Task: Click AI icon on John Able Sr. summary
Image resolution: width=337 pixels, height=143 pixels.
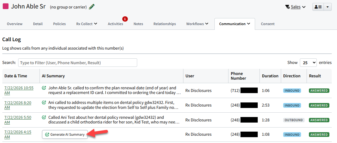Action: pyautogui.click(x=44, y=88)
